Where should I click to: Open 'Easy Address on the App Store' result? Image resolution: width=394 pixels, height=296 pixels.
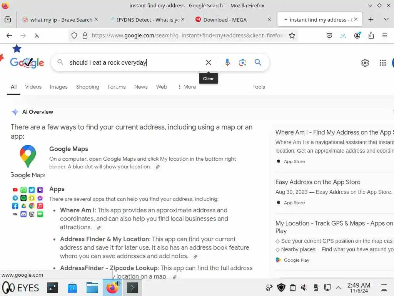pos(317,182)
